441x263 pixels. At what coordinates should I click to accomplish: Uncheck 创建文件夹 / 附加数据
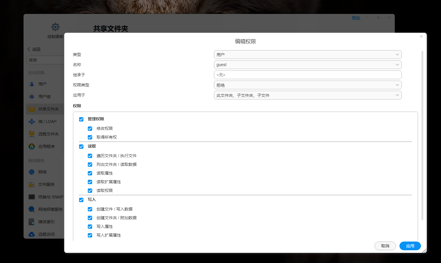point(90,218)
